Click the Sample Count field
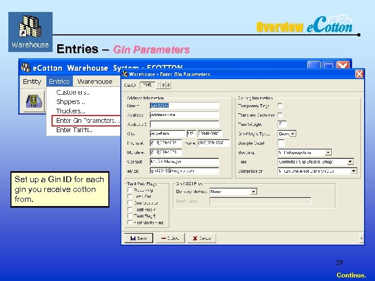375x281 pixels. click(281, 143)
